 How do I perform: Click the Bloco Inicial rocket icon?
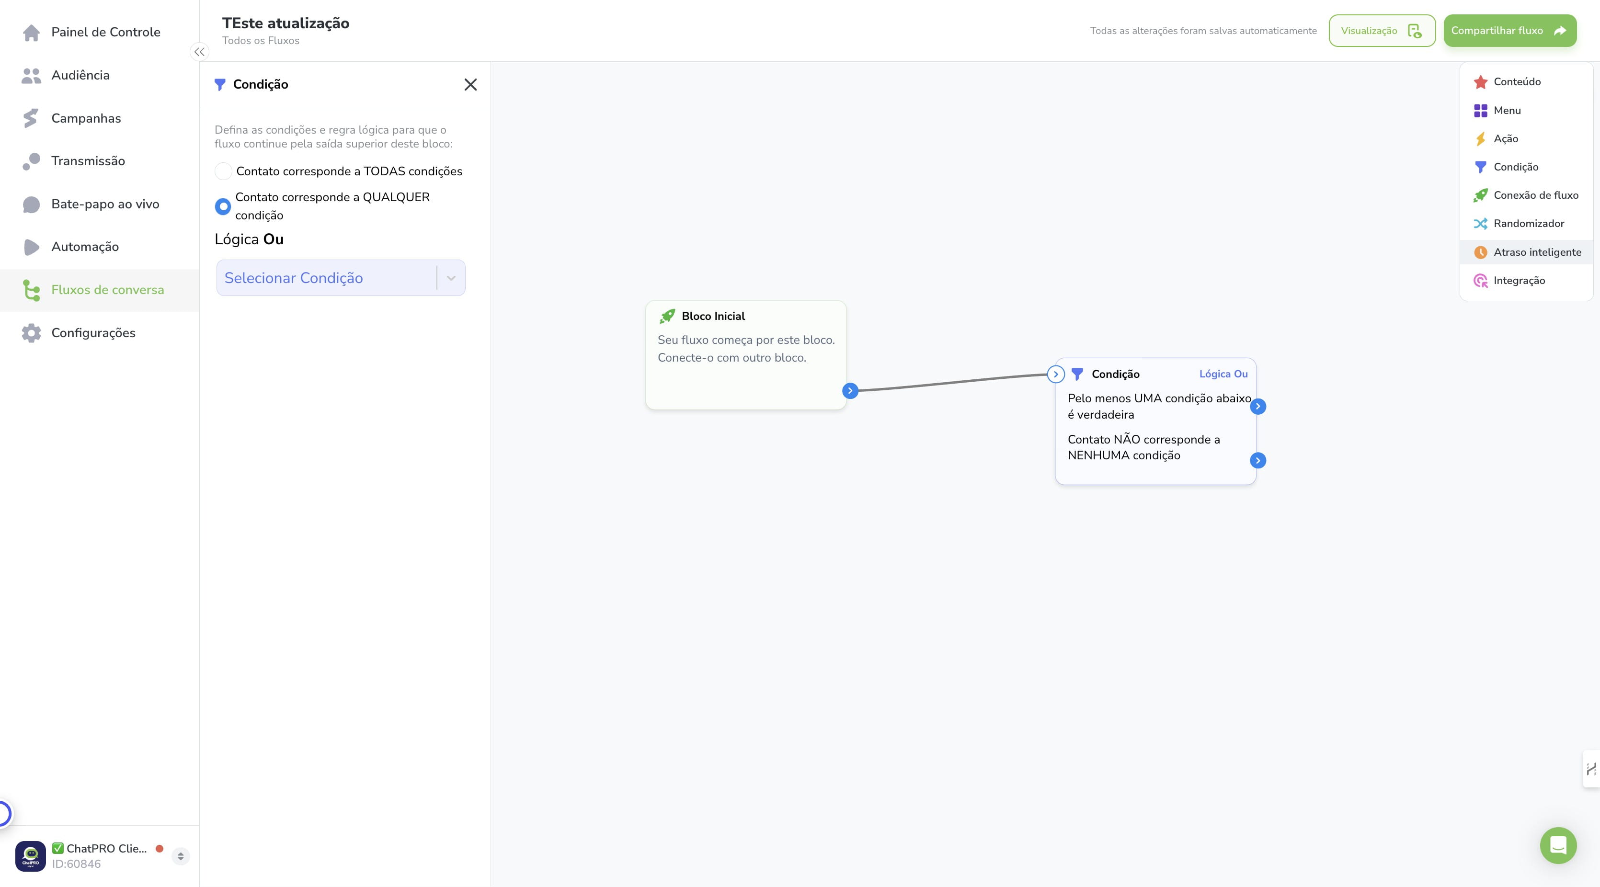click(x=667, y=316)
